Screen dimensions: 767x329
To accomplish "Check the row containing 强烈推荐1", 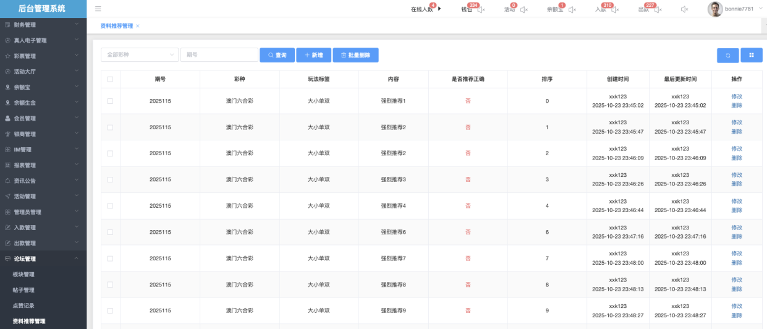I will [x=110, y=101].
